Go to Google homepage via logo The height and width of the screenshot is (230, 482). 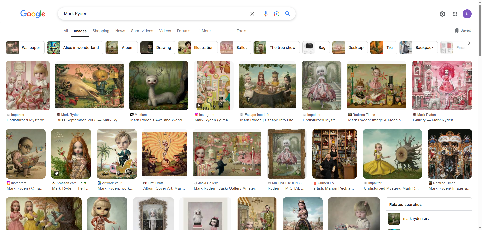pos(33,14)
